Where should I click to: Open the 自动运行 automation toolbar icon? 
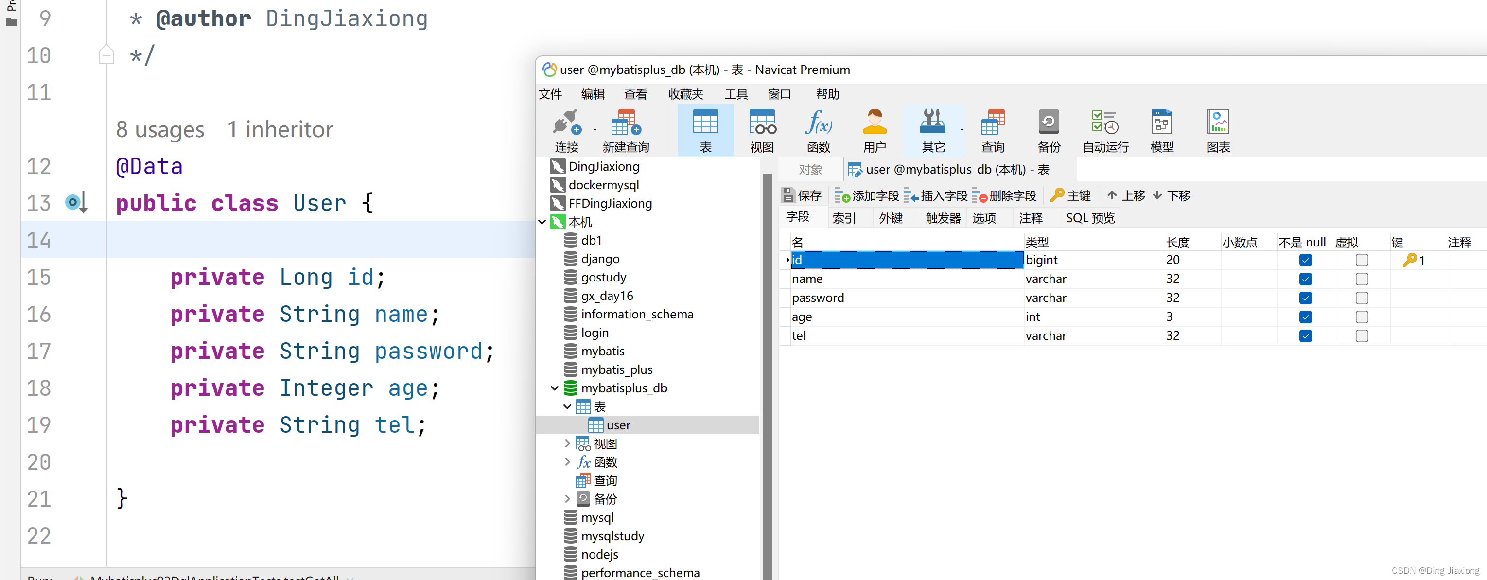point(1105,131)
